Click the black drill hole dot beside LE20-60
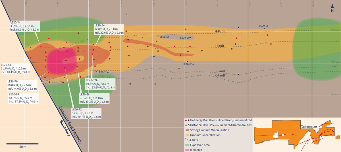The image size is (341, 152). (191, 38)
